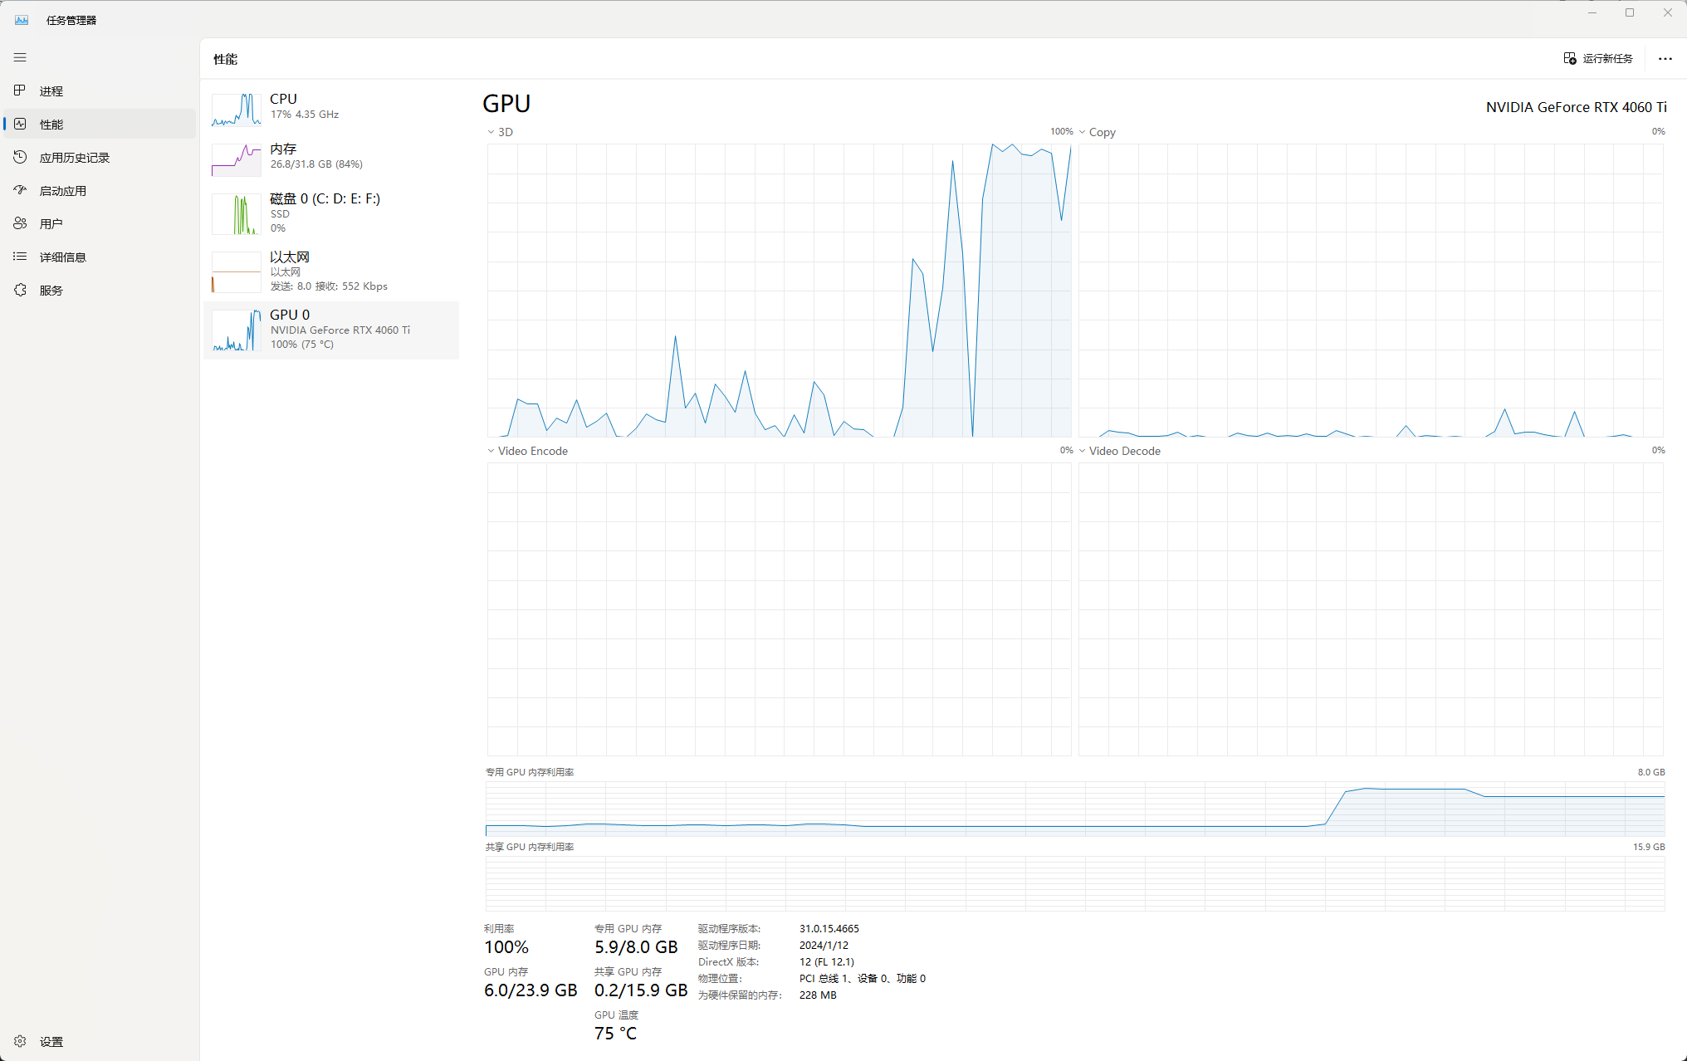Select the 性能 (Performance) sidebar icon

[20, 124]
